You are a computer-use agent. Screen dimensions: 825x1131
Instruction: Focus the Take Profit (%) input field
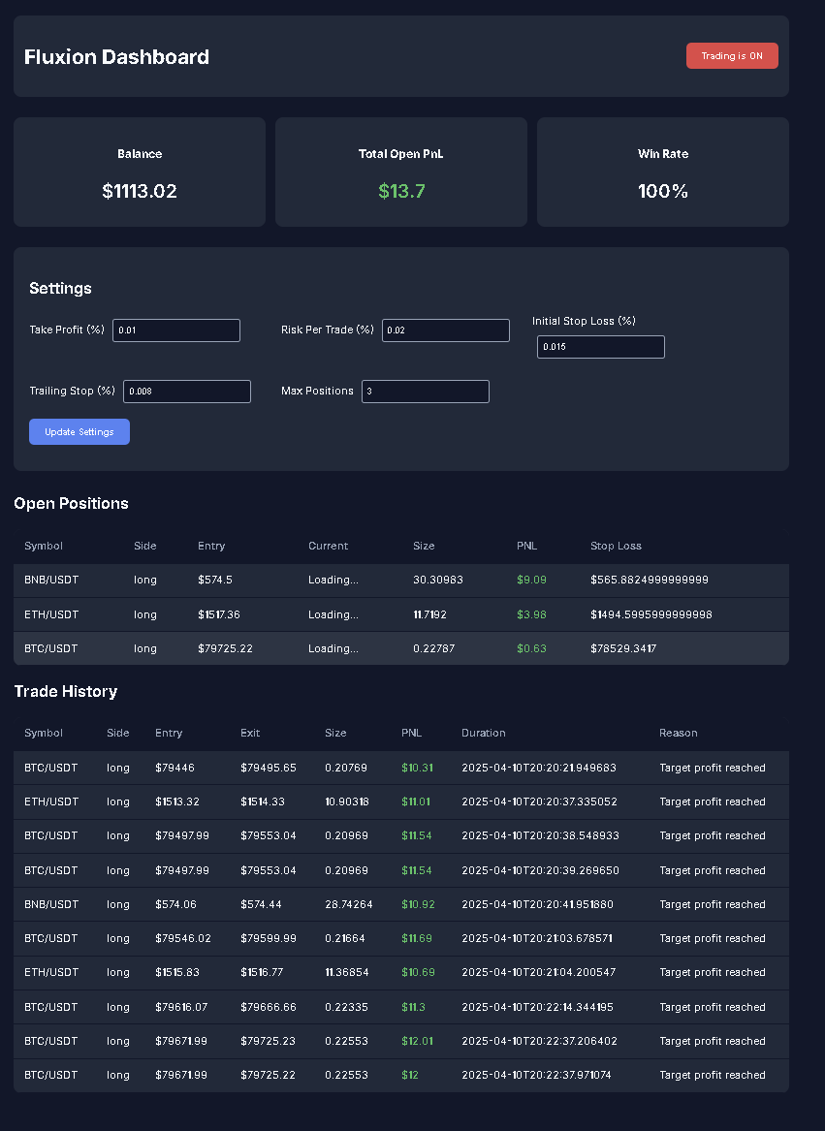click(x=176, y=330)
